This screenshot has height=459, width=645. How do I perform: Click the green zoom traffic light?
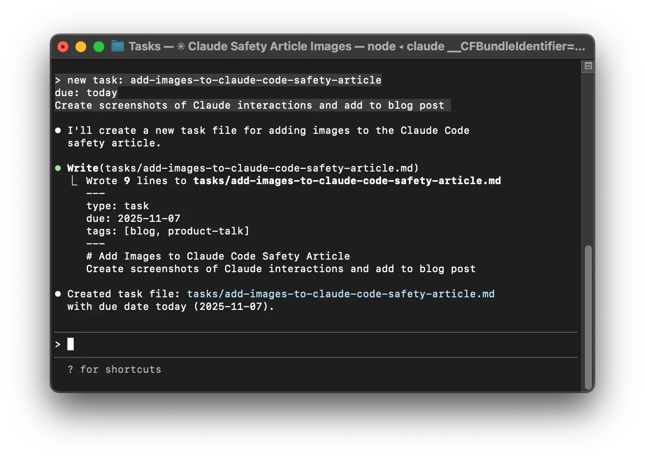click(98, 46)
